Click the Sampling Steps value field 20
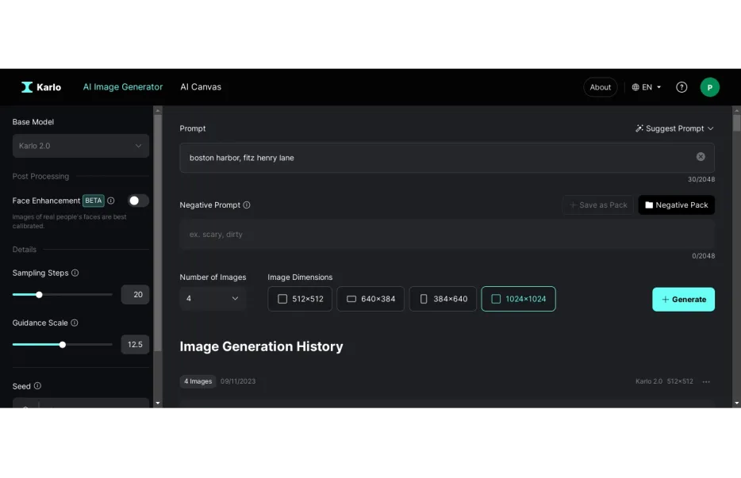The height and width of the screenshot is (478, 741). (x=135, y=295)
